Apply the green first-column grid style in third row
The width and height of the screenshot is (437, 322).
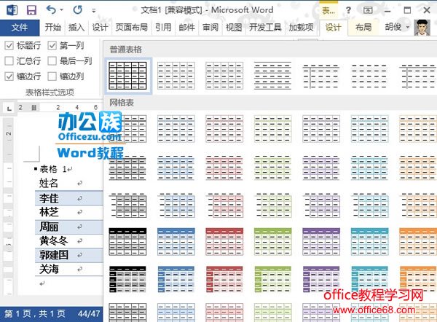[x=273, y=205]
